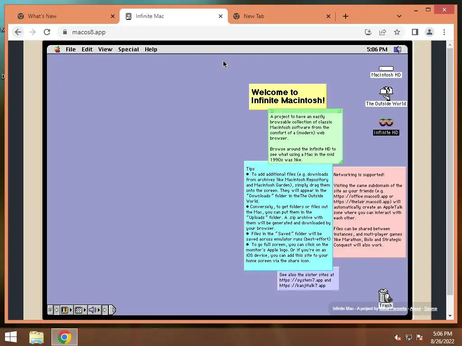Viewport: 462px width, 346px height.
Task: Click the green sticky note close box
Action: click(272, 111)
